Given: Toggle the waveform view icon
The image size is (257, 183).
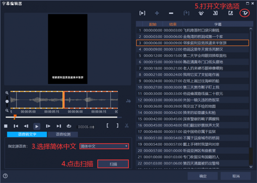Looking at the screenshot, I should pos(128,101).
